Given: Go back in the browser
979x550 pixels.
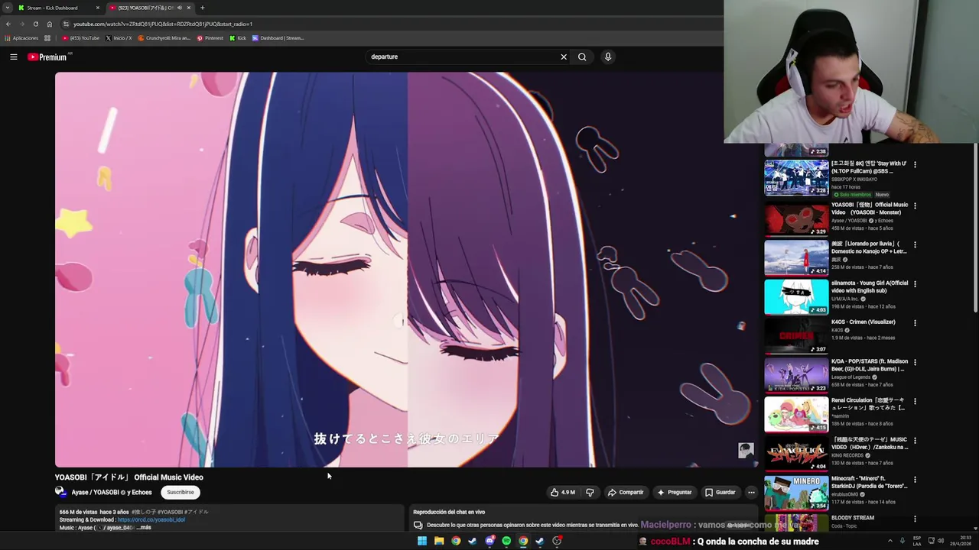Looking at the screenshot, I should tap(8, 24).
